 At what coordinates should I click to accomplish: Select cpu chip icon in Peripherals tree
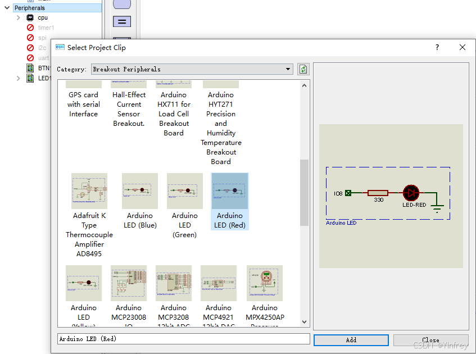pos(30,17)
